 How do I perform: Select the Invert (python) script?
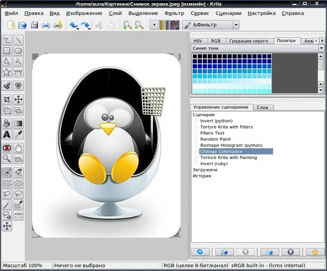point(216,121)
